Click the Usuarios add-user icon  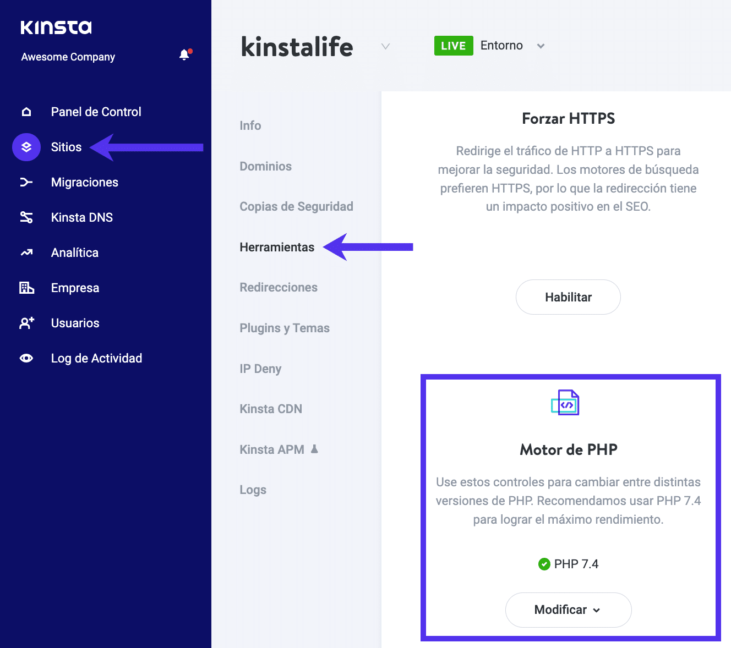tap(26, 323)
